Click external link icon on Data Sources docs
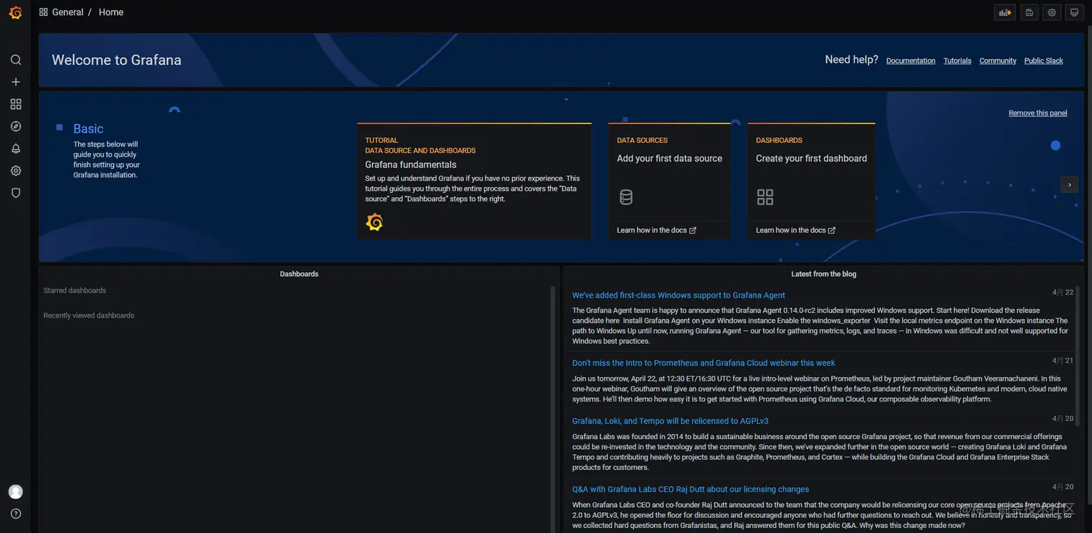 (x=693, y=230)
